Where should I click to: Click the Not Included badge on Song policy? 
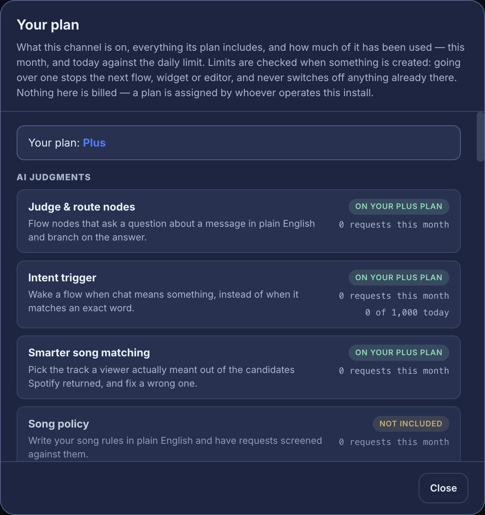click(x=411, y=424)
